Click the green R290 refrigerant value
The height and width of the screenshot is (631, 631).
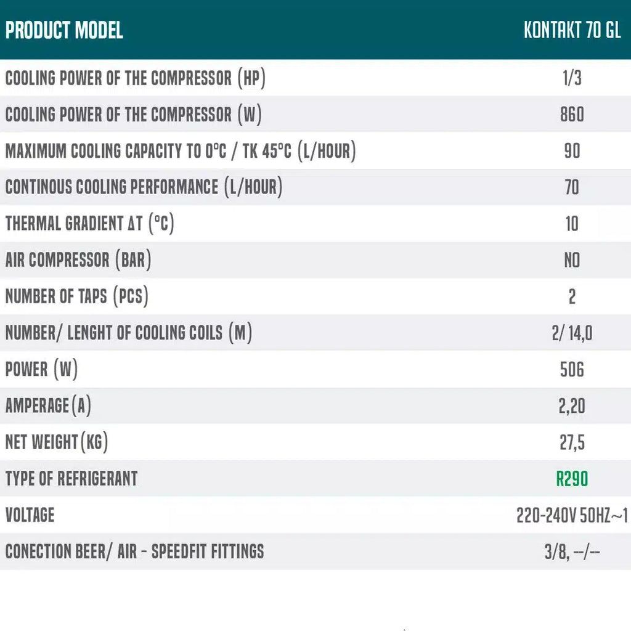pos(572,479)
